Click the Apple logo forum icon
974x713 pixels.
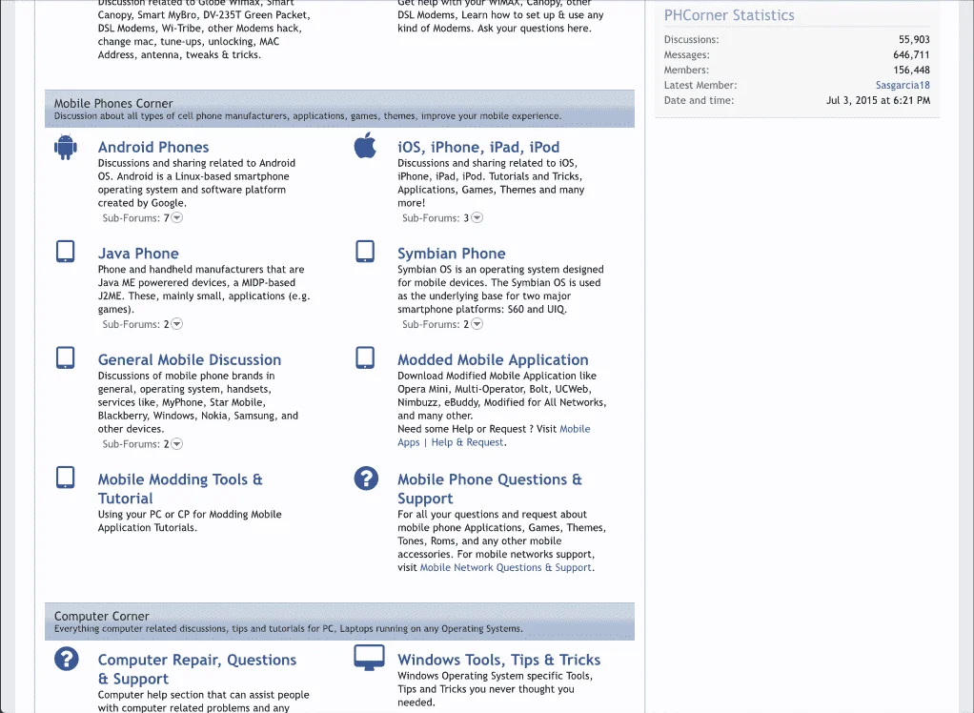click(x=365, y=145)
